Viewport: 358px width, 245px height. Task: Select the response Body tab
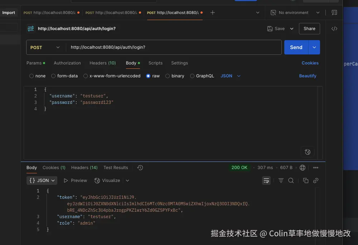pos(32,168)
